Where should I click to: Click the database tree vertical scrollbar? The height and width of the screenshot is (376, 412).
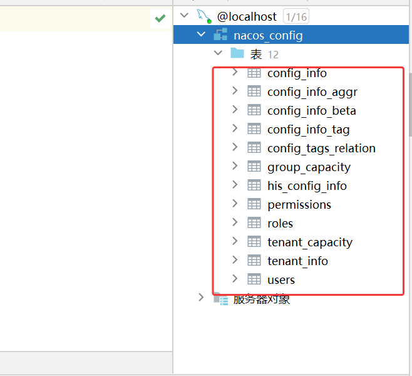[410, 105]
